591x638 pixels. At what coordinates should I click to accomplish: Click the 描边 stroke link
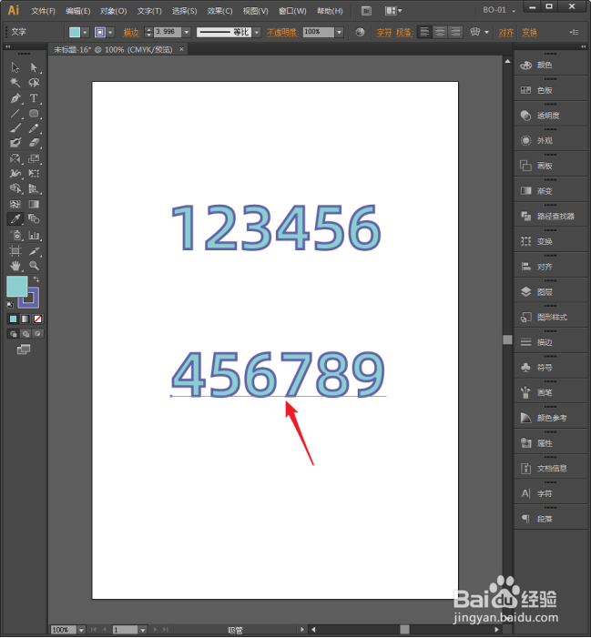(x=131, y=32)
